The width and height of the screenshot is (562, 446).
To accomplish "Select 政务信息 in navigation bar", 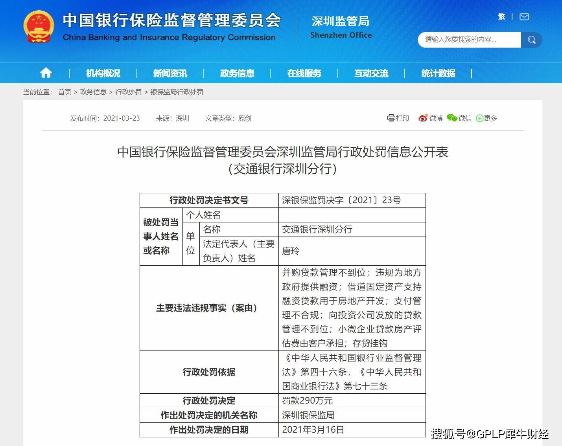I will [x=237, y=73].
